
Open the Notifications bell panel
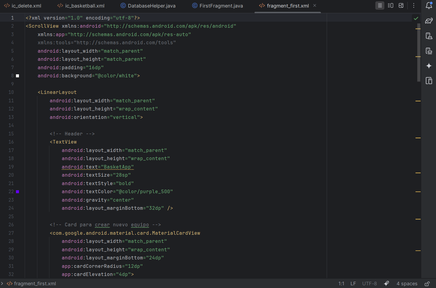[429, 5]
